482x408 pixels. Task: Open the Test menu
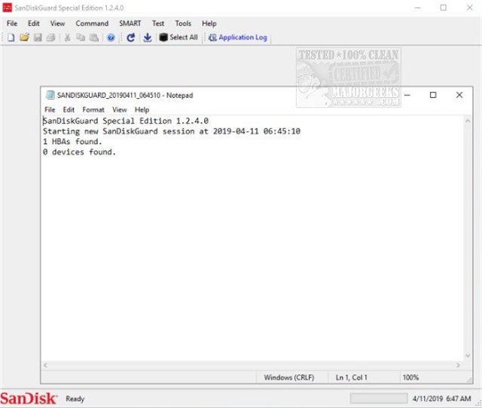pos(158,23)
